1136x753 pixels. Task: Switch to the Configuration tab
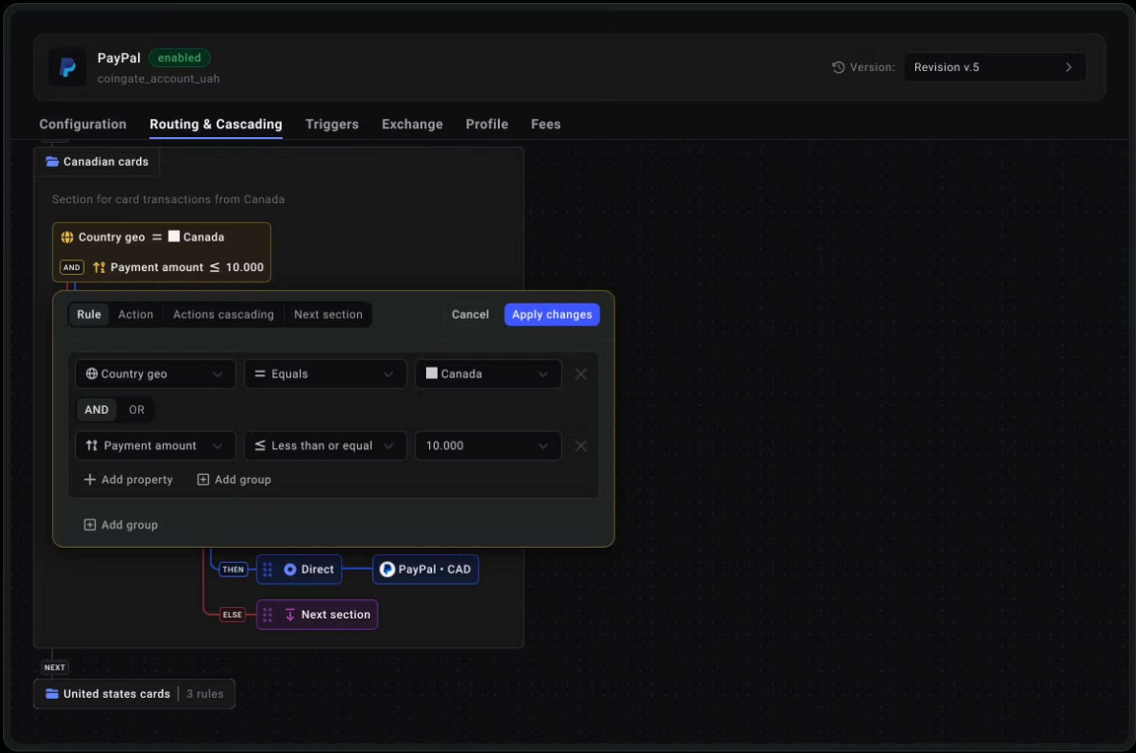(82, 124)
